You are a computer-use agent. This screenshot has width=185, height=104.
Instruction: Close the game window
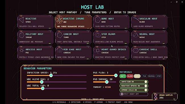tap(182, 2)
